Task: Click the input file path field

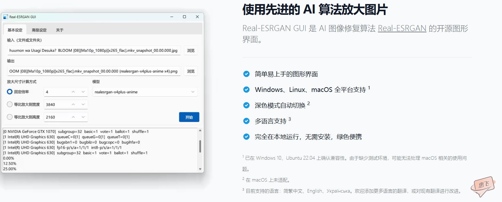Action: pyautogui.click(x=94, y=50)
